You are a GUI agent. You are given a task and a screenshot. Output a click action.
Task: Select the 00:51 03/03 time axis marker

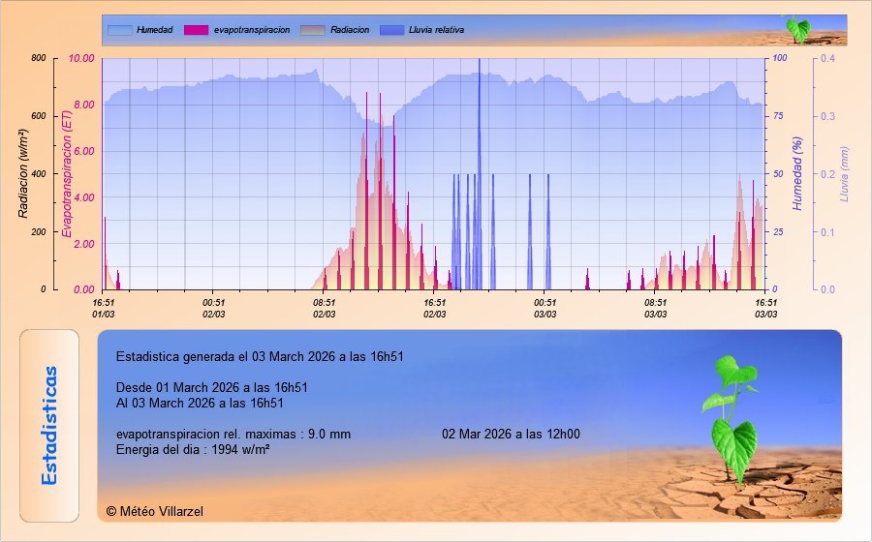click(x=545, y=308)
